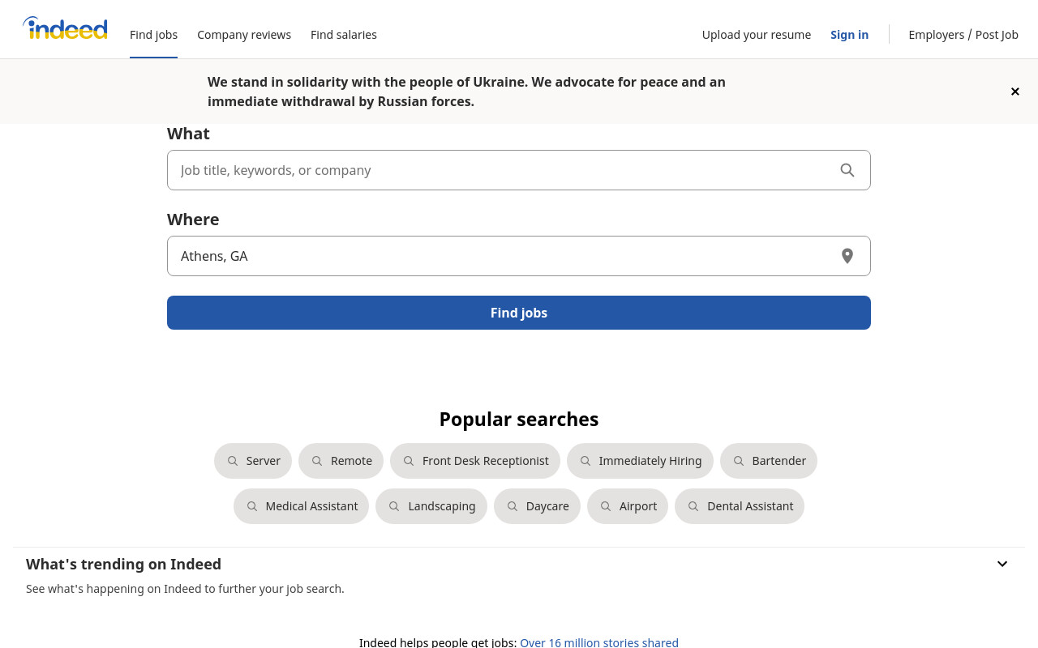
Task: Click Sign in
Action: pyautogui.click(x=849, y=35)
